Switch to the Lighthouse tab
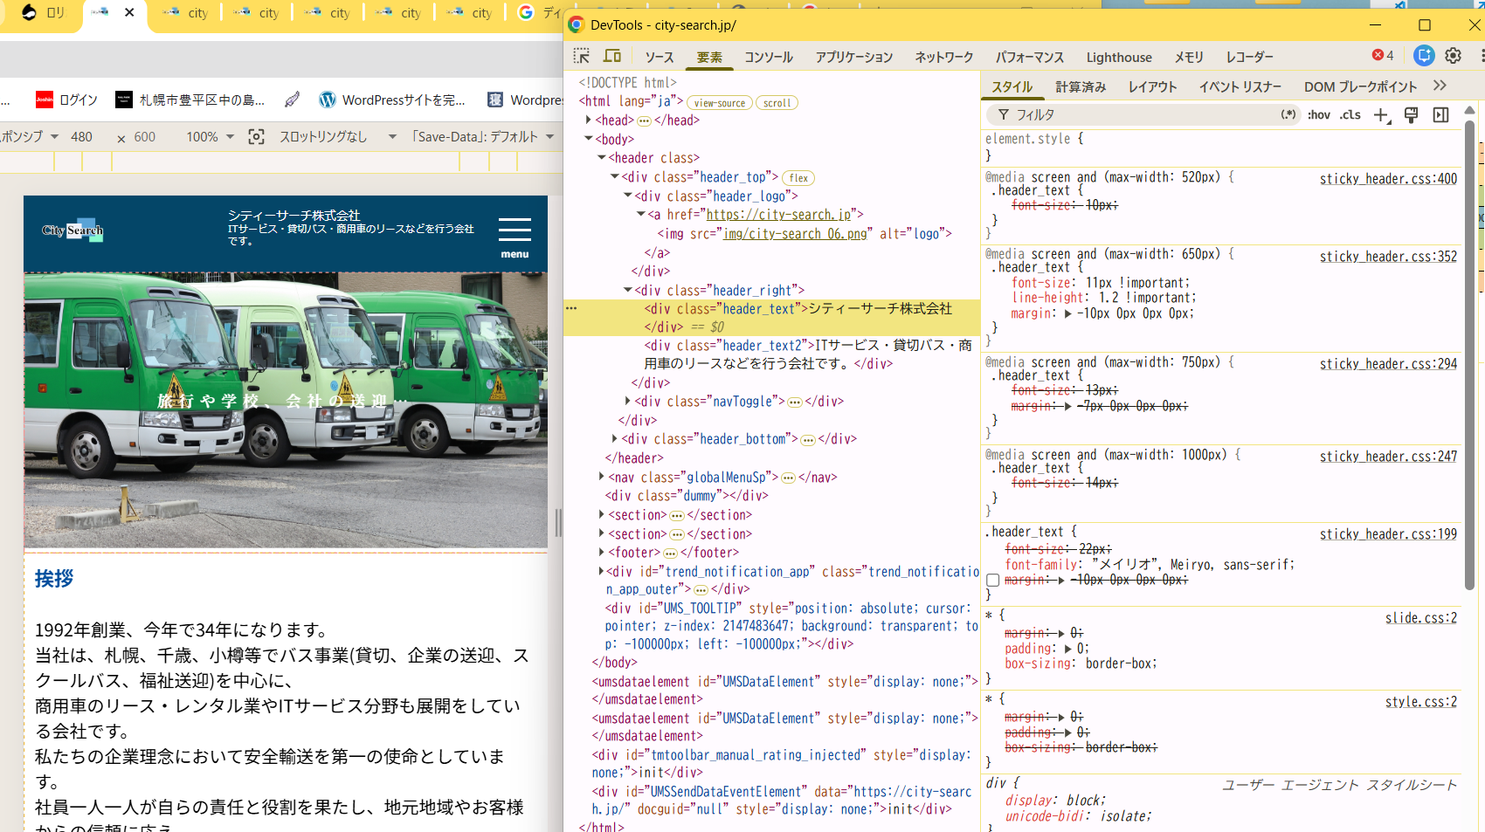Viewport: 1485px width, 832px height. tap(1119, 58)
